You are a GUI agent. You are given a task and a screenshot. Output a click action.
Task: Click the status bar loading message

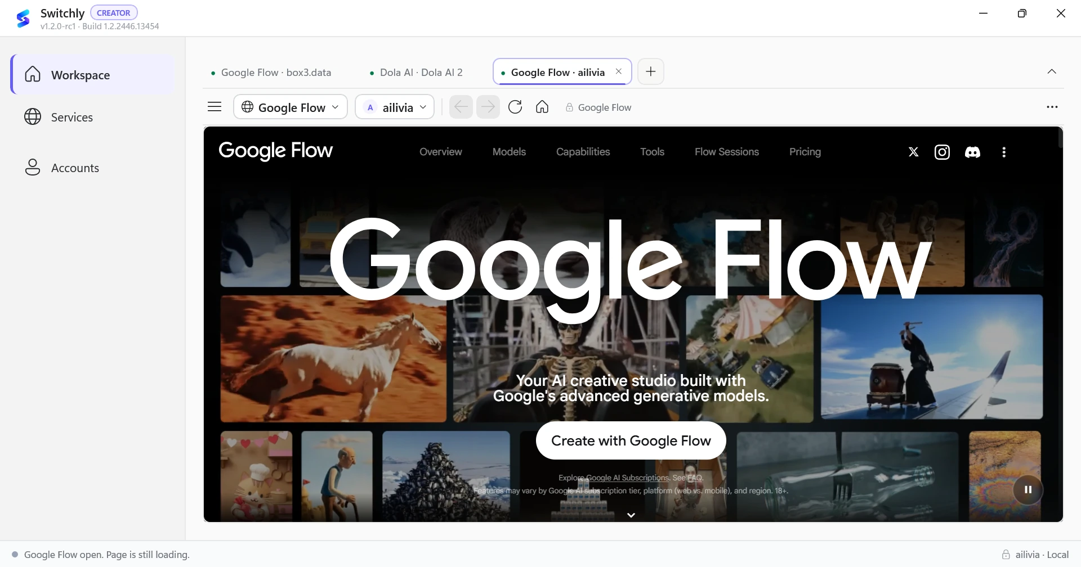[x=107, y=555]
